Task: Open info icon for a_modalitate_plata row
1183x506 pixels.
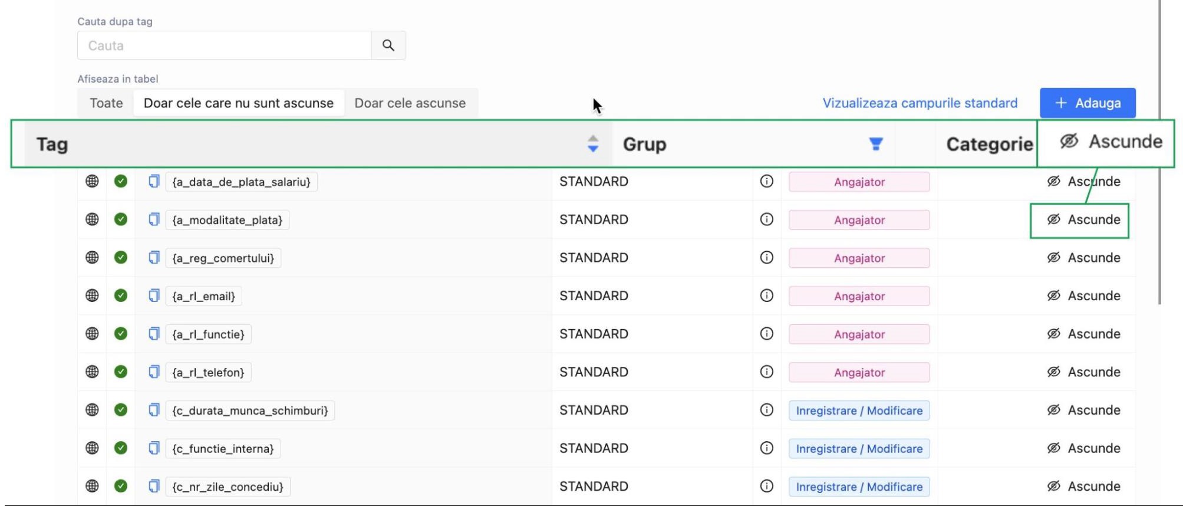Action: pos(766,219)
